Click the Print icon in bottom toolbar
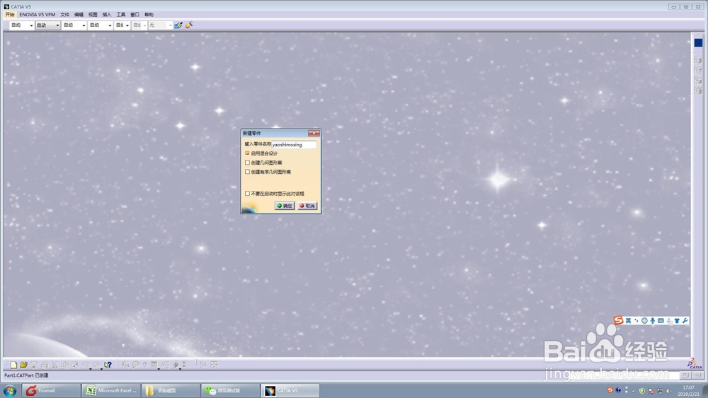Image resolution: width=708 pixels, height=398 pixels. click(x=44, y=365)
